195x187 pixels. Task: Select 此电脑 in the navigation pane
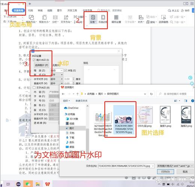[70, 114]
